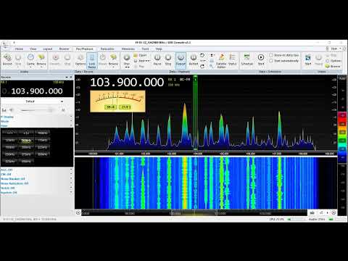The width and height of the screenshot is (348, 261).
Task: Open the Style dropdown at top right
Action: [336, 49]
